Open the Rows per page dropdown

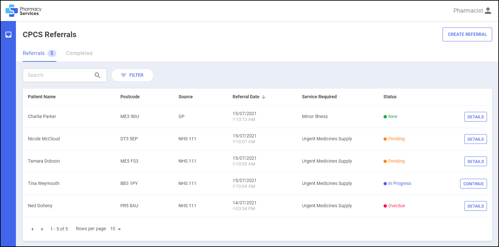[115, 229]
